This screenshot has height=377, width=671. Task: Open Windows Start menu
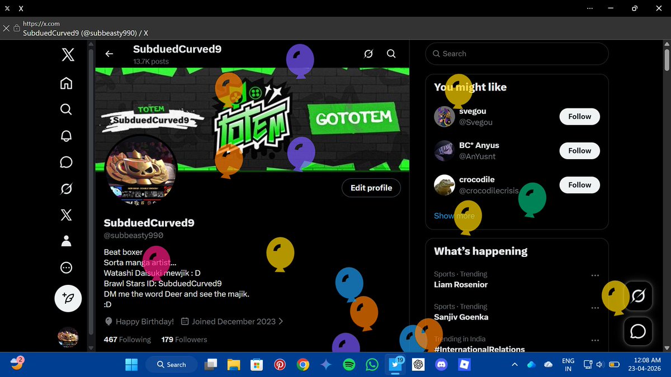pyautogui.click(x=131, y=365)
